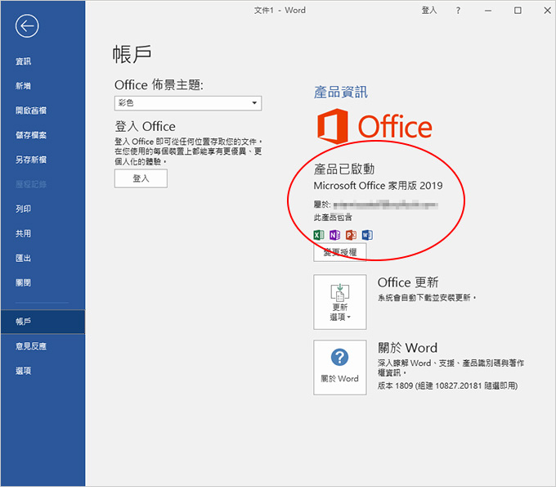
Task: Open 列印 in the sidebar
Action: 24,209
